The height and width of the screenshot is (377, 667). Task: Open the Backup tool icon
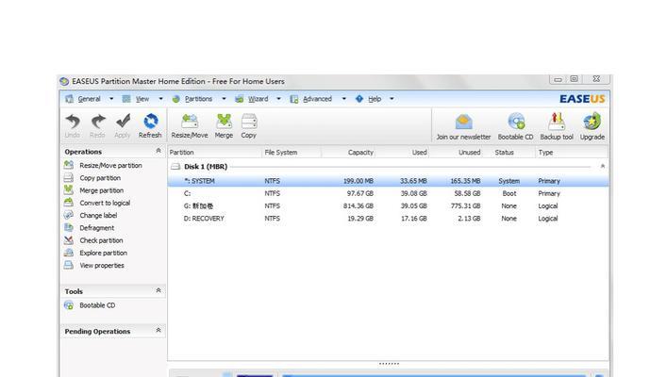(x=557, y=122)
